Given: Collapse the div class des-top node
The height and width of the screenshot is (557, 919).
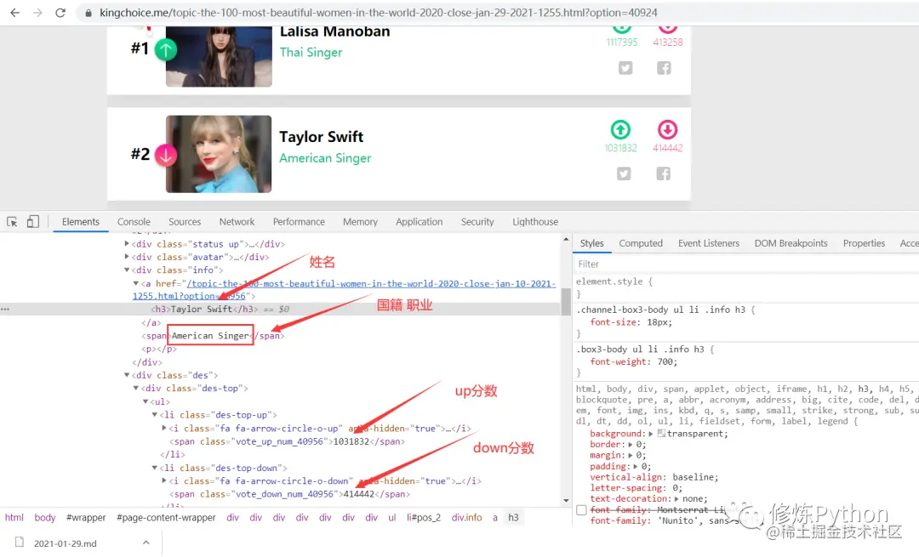Looking at the screenshot, I should click(x=136, y=389).
